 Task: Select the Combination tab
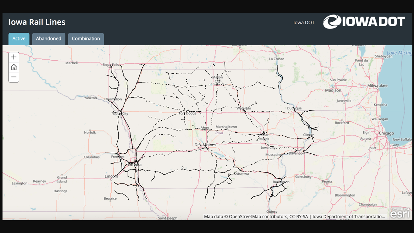[x=86, y=39]
